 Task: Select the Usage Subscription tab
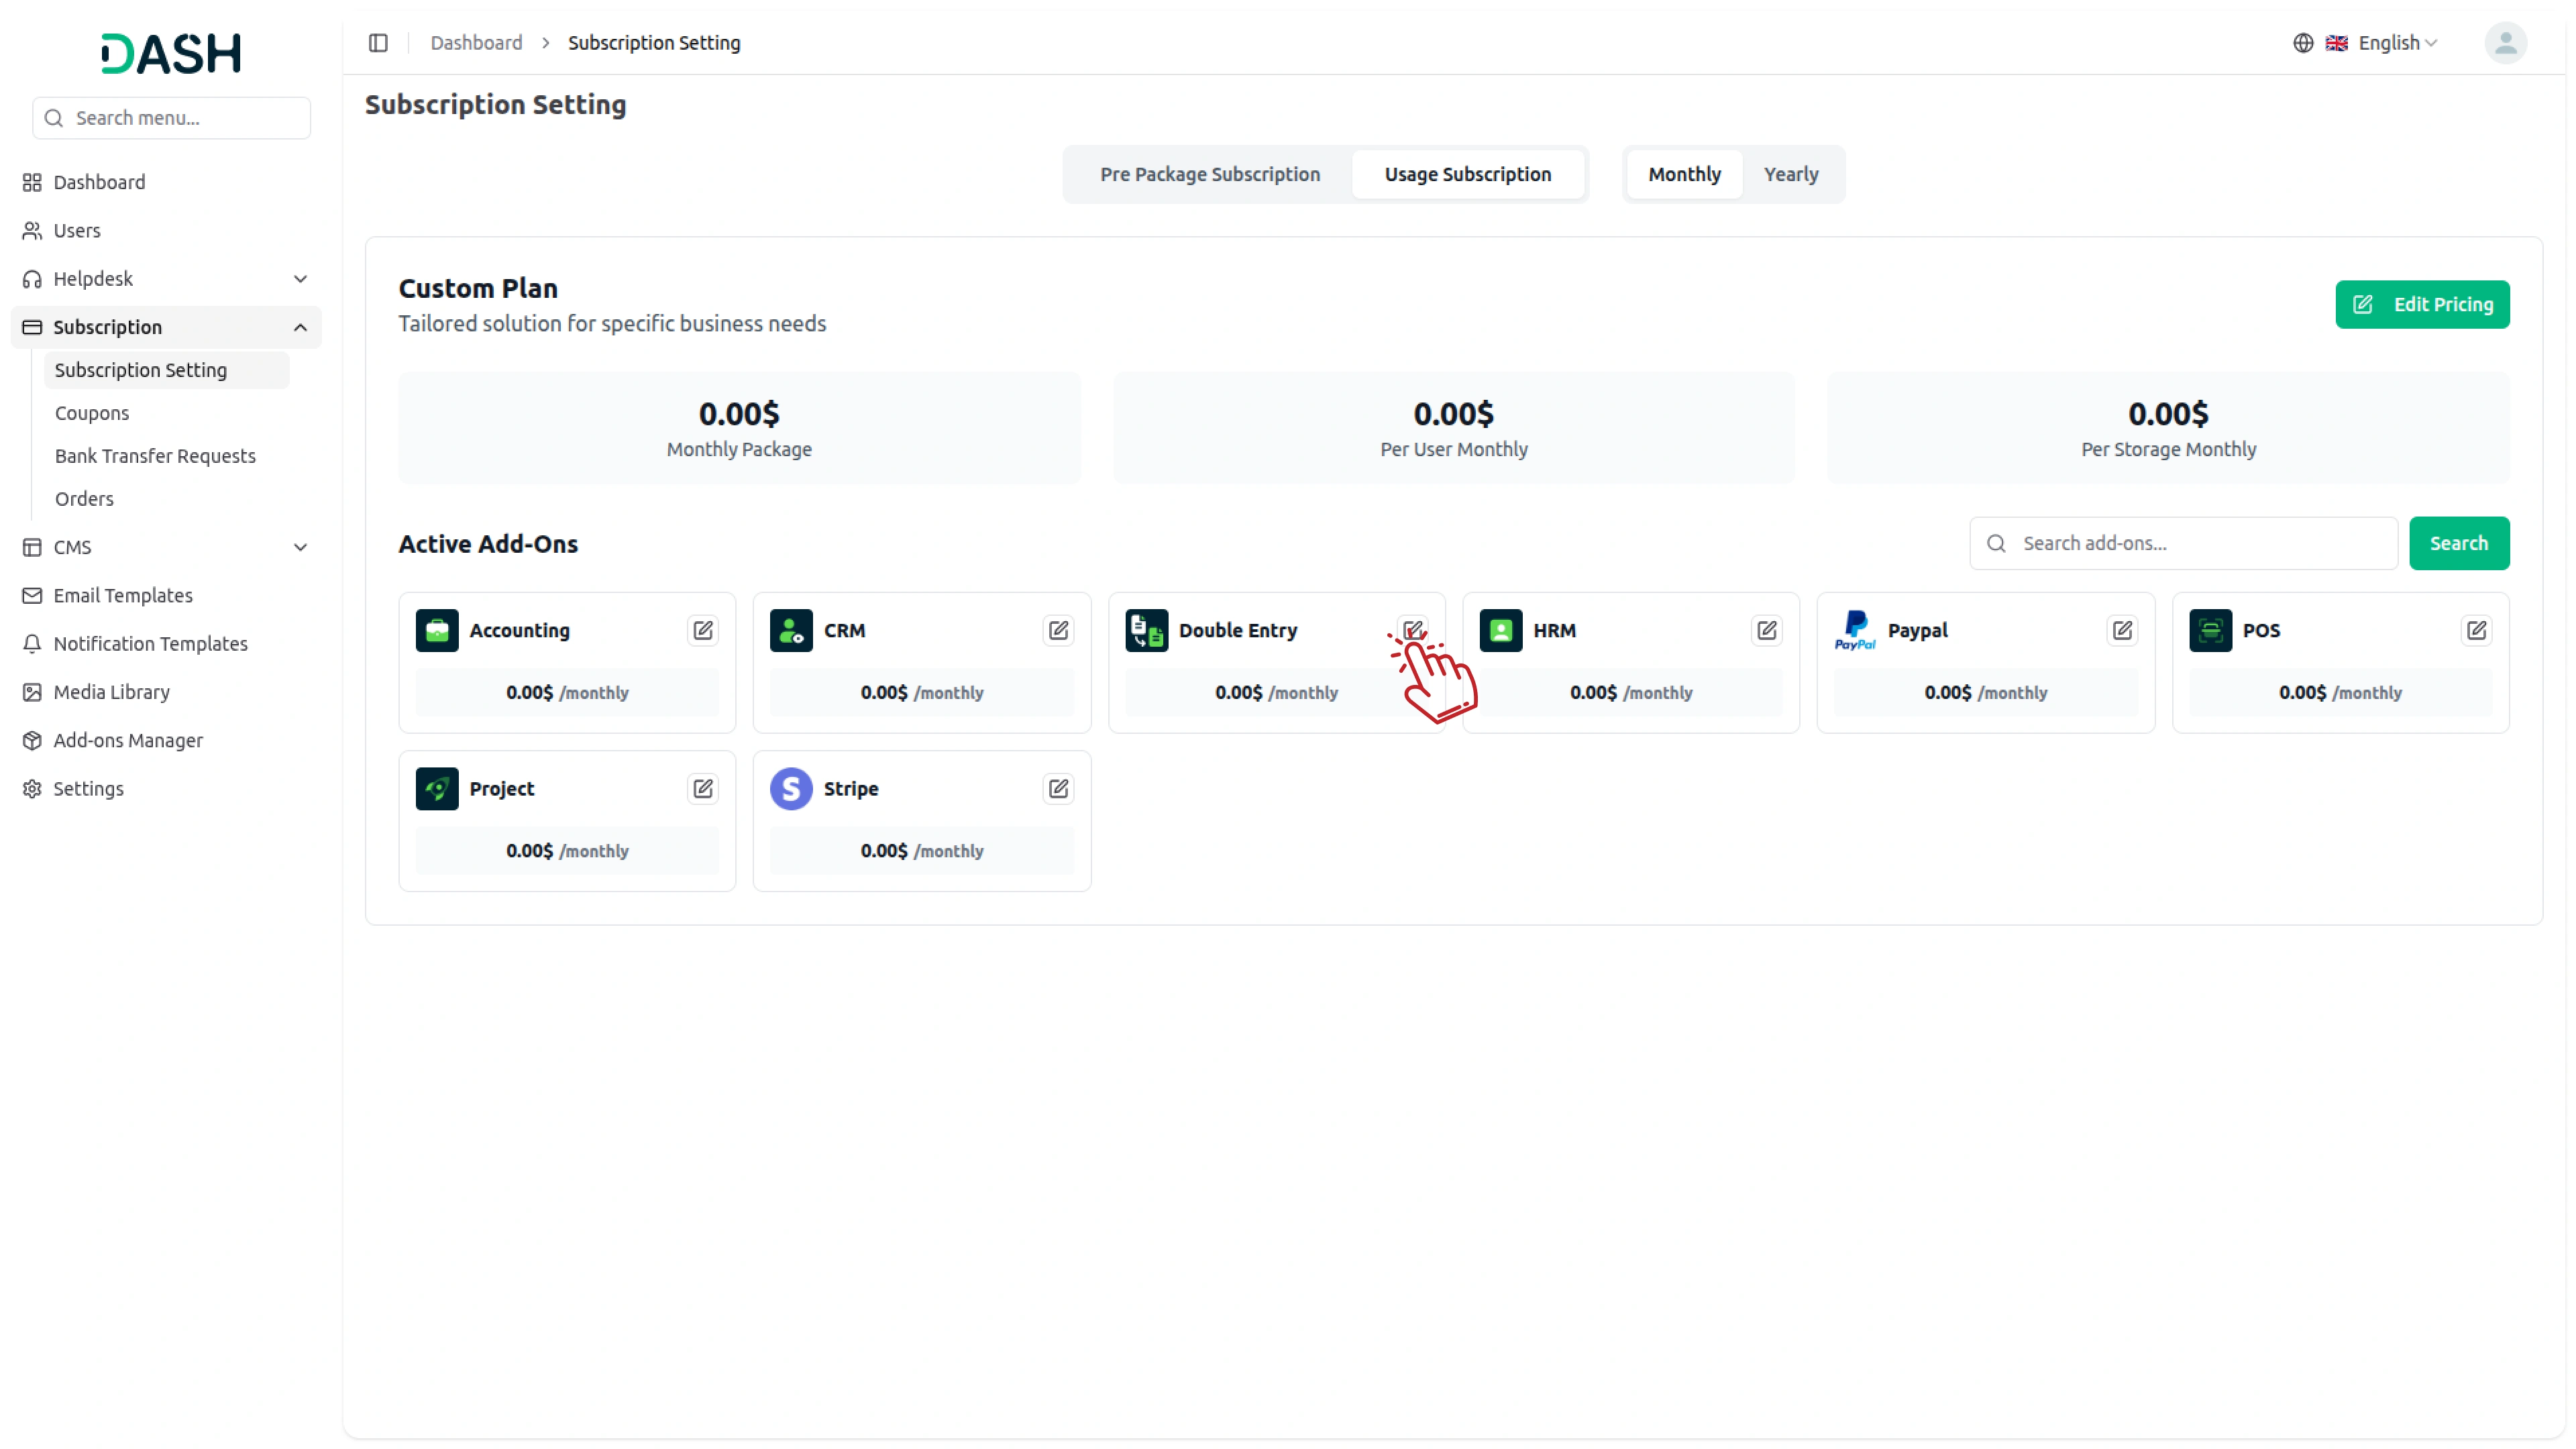[x=1467, y=174]
